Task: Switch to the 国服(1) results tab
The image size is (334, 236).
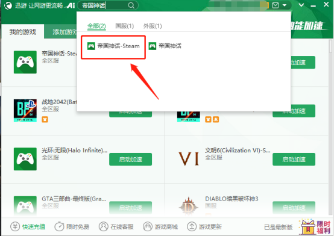Action: click(x=124, y=26)
